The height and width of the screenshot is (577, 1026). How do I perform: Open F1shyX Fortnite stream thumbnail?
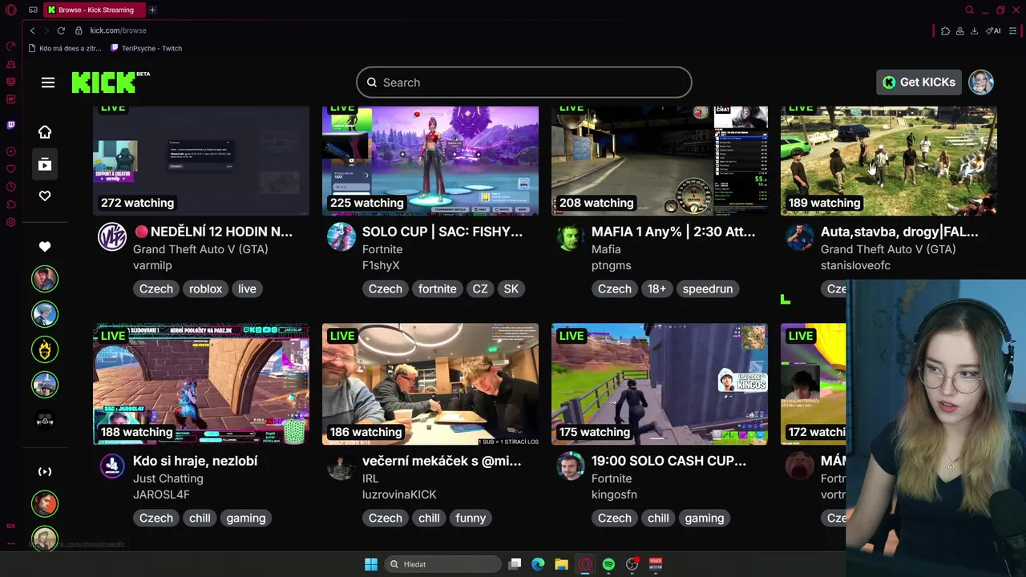430,160
